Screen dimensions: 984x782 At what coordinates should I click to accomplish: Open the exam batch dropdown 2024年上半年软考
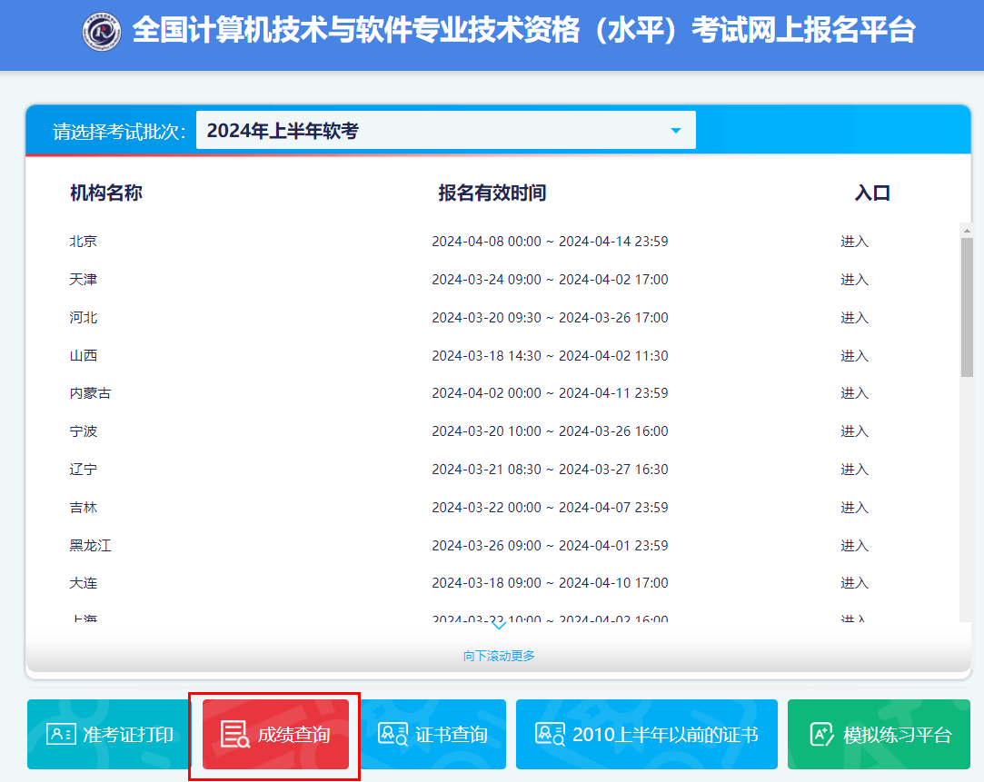tap(445, 131)
